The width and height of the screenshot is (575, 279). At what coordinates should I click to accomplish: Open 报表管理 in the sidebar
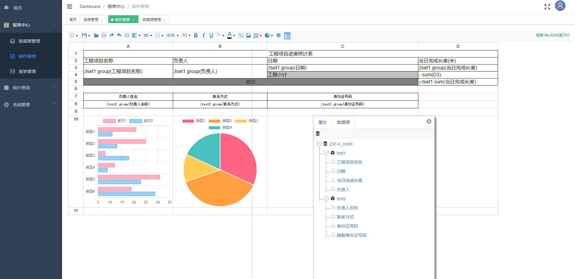(x=31, y=71)
